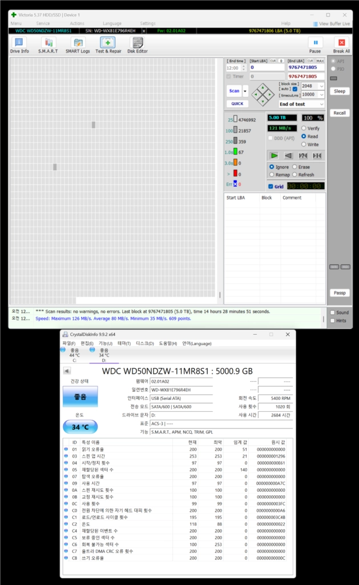Click the 250 ms dark gray block swatch
This screenshot has width=359, height=585.
click(235, 141)
